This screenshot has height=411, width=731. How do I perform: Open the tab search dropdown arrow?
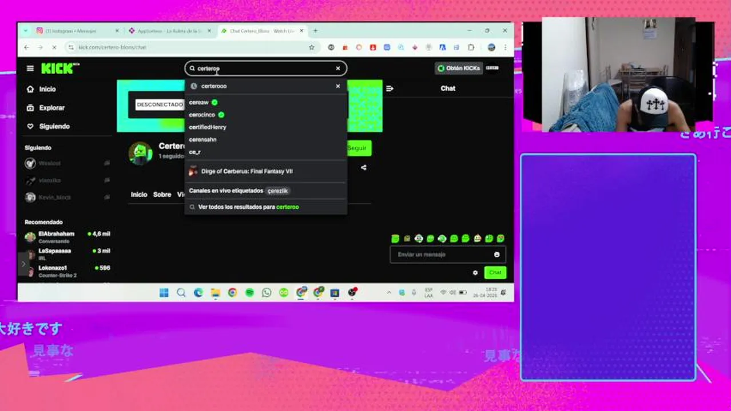point(26,31)
